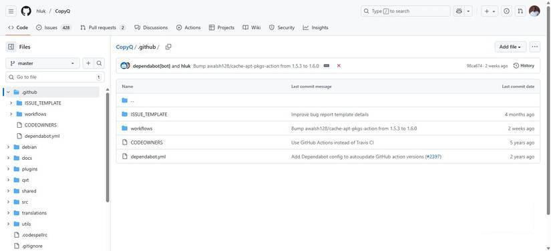The width and height of the screenshot is (551, 251).
Task: Switch to the Wiki tab
Action: click(252, 27)
